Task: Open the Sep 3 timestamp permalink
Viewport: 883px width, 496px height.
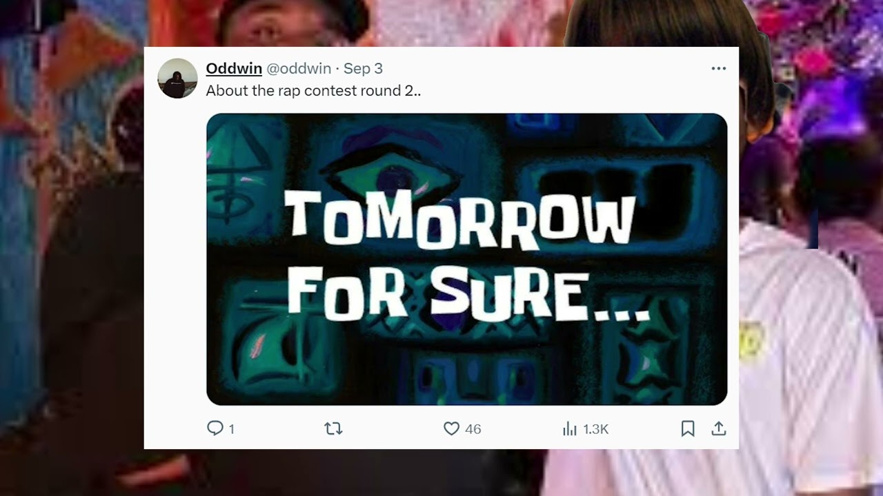Action: click(x=363, y=68)
